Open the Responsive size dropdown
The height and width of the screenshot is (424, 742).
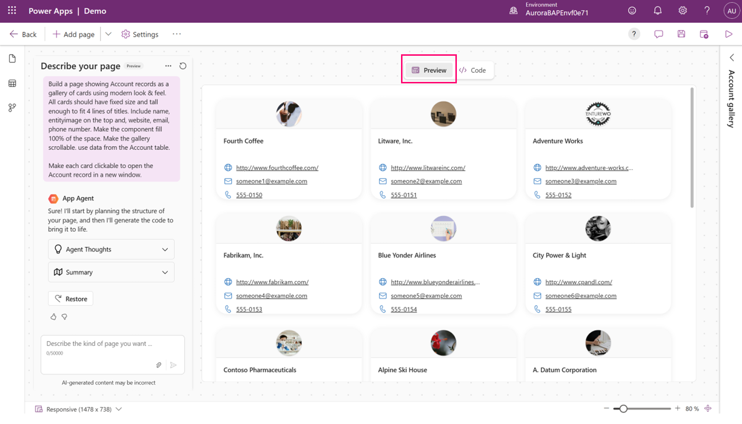[119, 409]
